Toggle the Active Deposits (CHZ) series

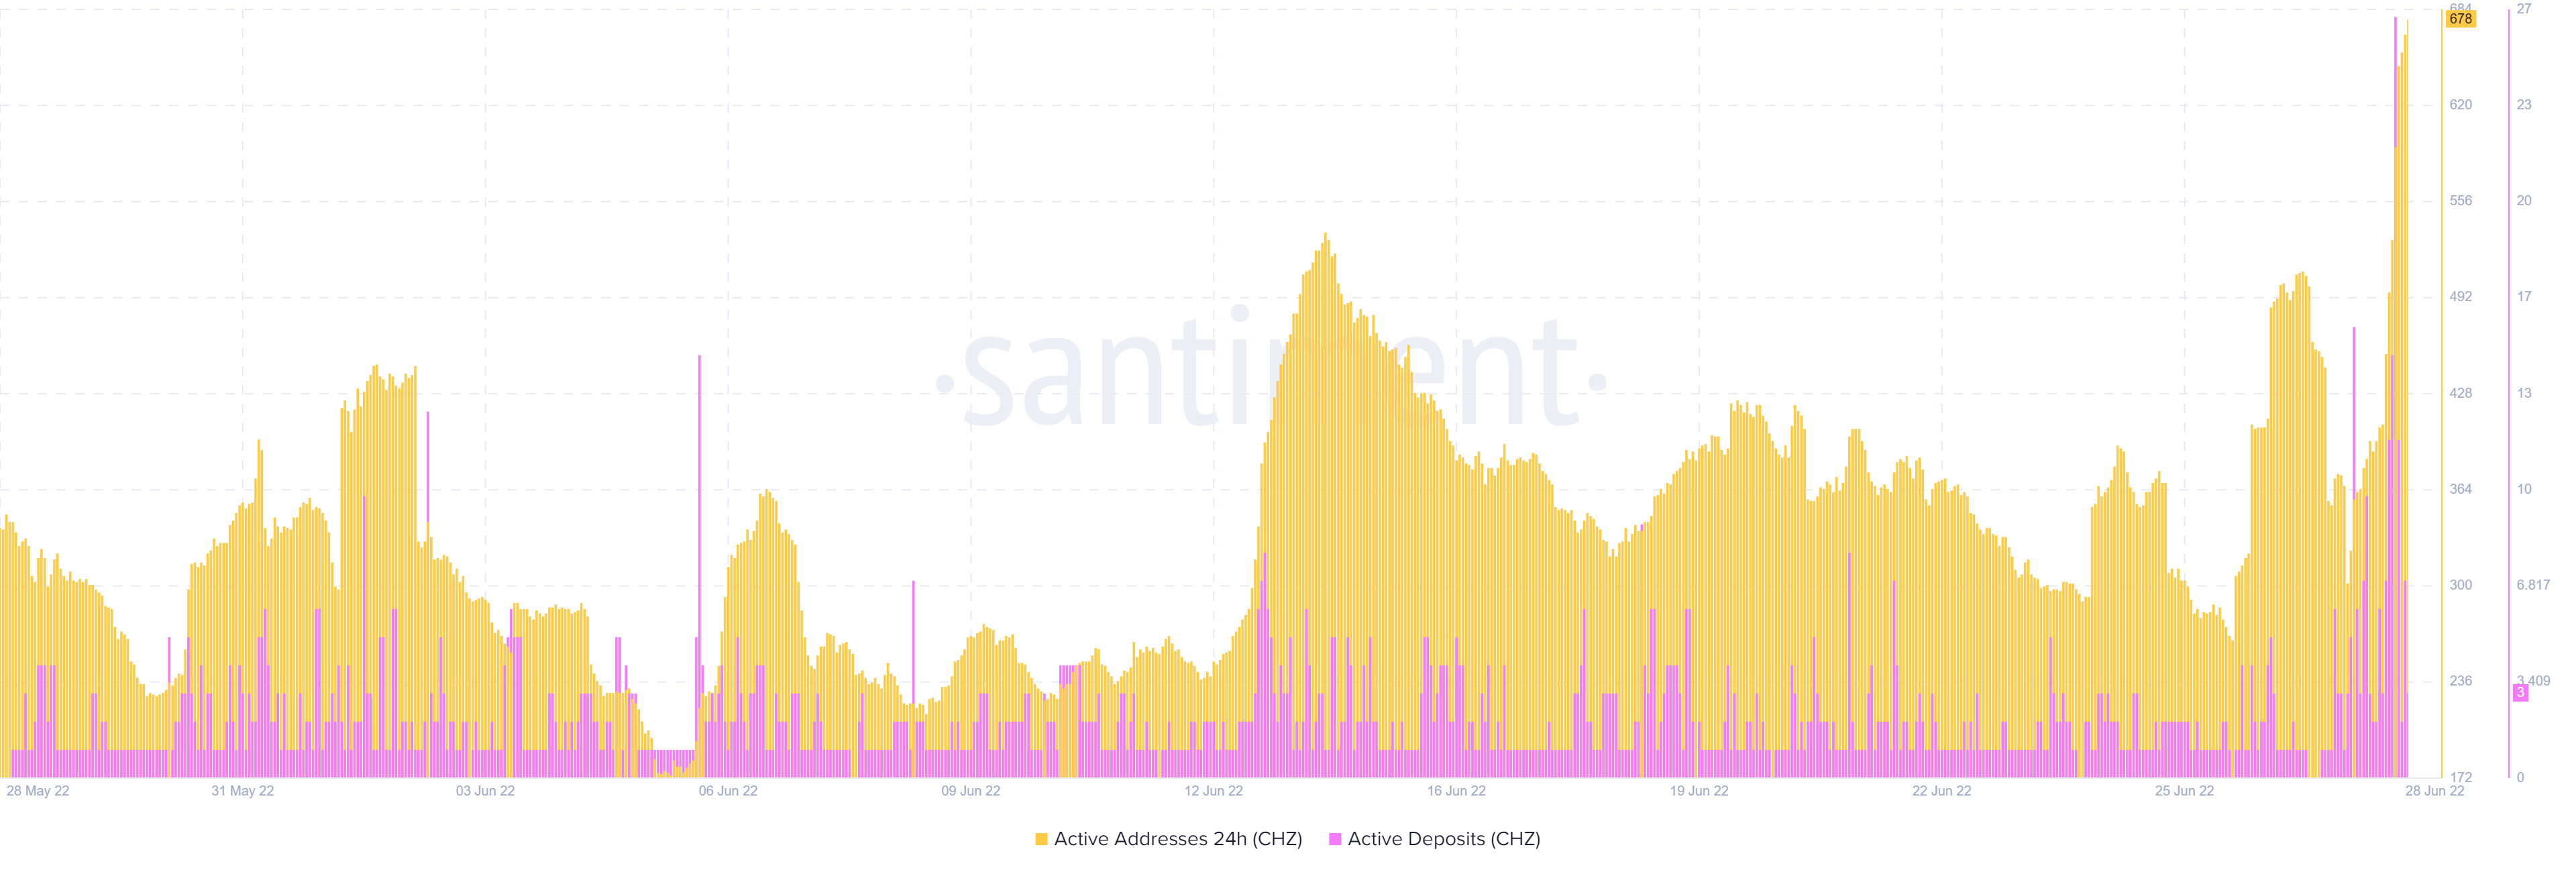pyautogui.click(x=1445, y=840)
